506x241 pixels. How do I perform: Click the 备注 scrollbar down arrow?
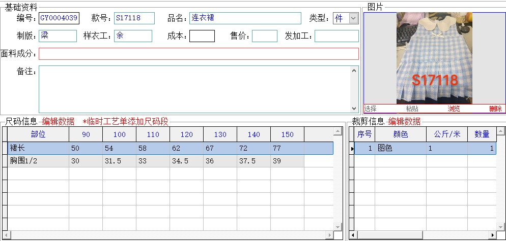pos(354,109)
